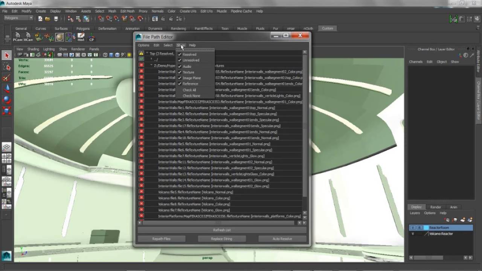The width and height of the screenshot is (482, 271).
Task: Click the warning icon on the Top row
Action: (141, 53)
